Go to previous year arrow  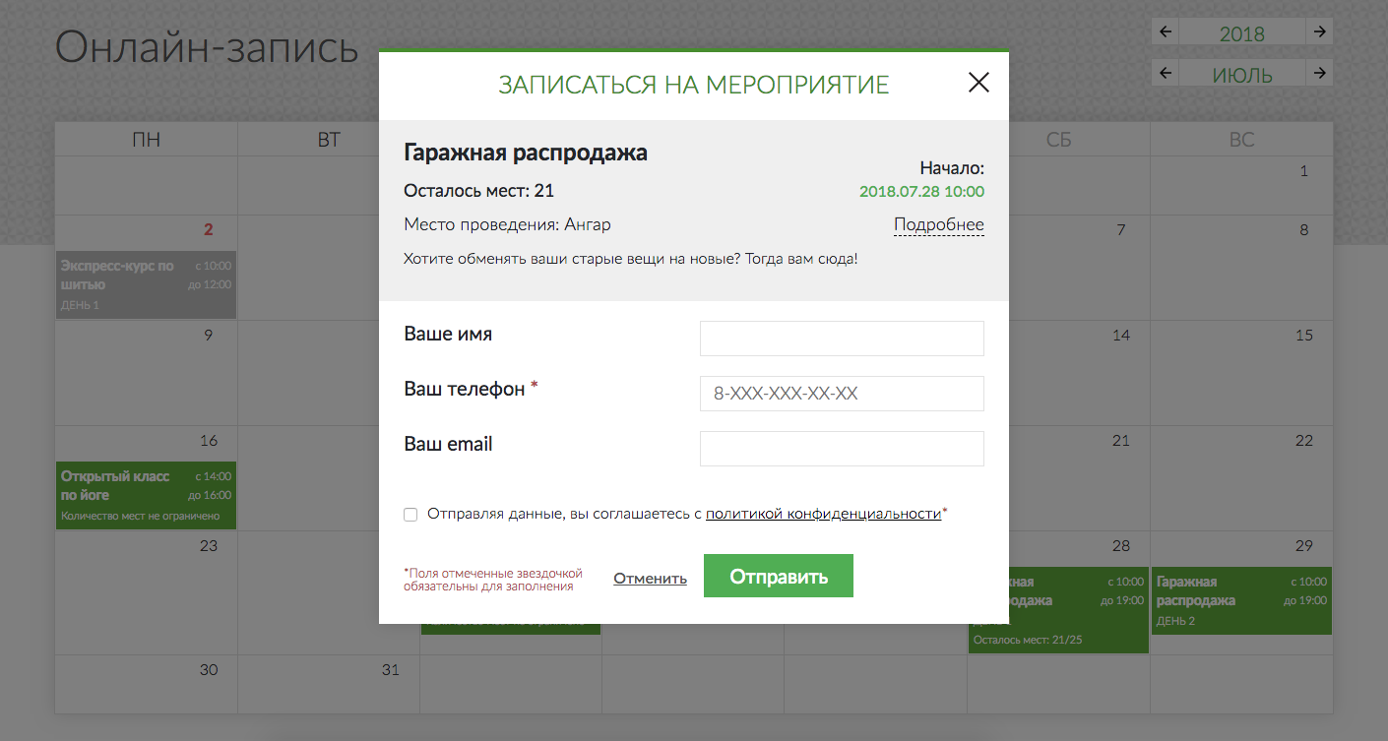click(1166, 31)
